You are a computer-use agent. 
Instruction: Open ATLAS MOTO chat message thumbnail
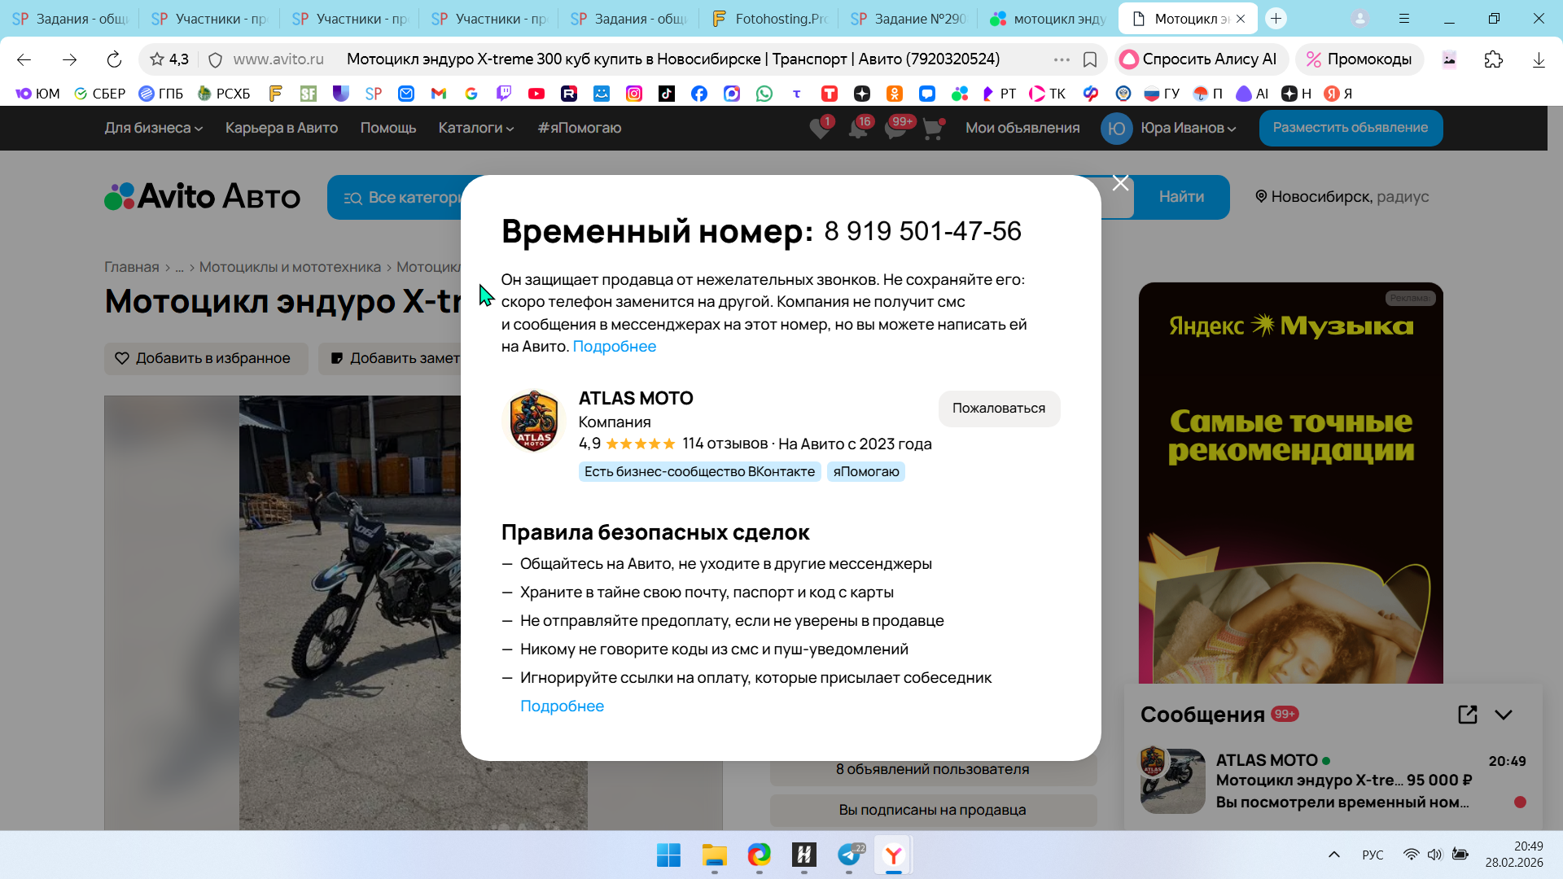(1172, 781)
